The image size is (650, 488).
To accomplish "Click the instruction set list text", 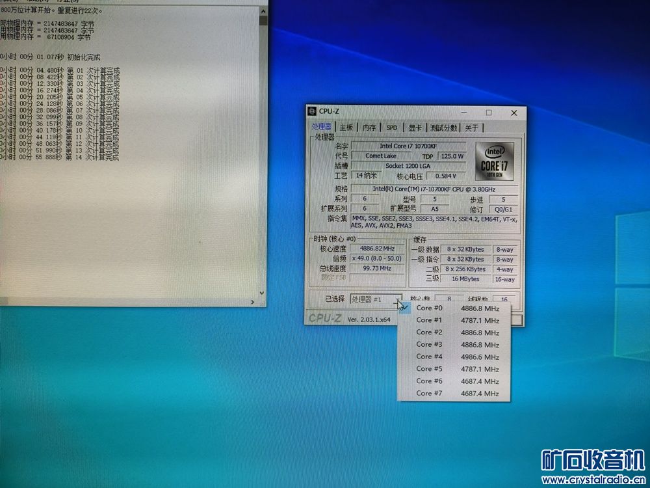I will pyautogui.click(x=434, y=222).
